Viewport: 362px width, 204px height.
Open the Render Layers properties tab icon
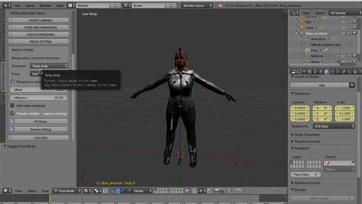tap(309, 72)
